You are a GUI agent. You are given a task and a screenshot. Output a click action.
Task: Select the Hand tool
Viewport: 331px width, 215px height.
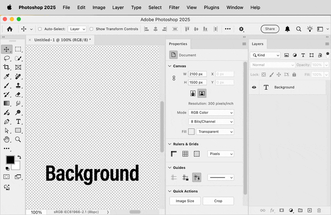(x=7, y=139)
